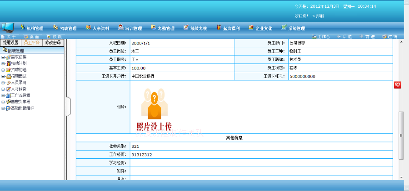Expand the 招聘面试 tree node

click(3, 76)
